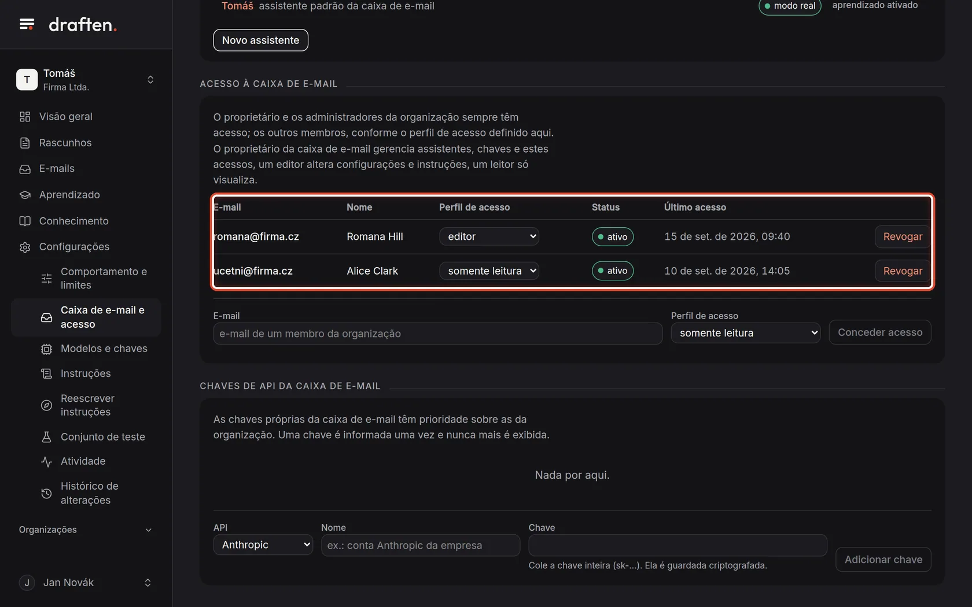Click the ativo status badge for Alice Clark
The image size is (972, 607).
[612, 271]
